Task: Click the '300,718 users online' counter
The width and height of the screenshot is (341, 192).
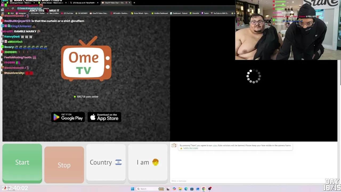Action: click(86, 97)
